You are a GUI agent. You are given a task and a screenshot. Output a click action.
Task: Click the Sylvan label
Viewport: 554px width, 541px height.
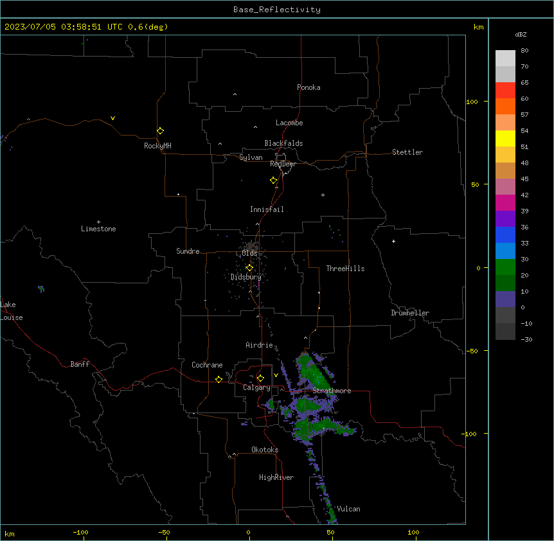pos(251,157)
